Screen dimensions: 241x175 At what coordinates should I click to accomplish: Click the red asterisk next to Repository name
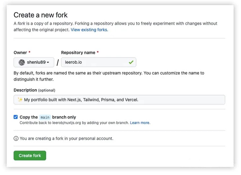[x=98, y=53]
